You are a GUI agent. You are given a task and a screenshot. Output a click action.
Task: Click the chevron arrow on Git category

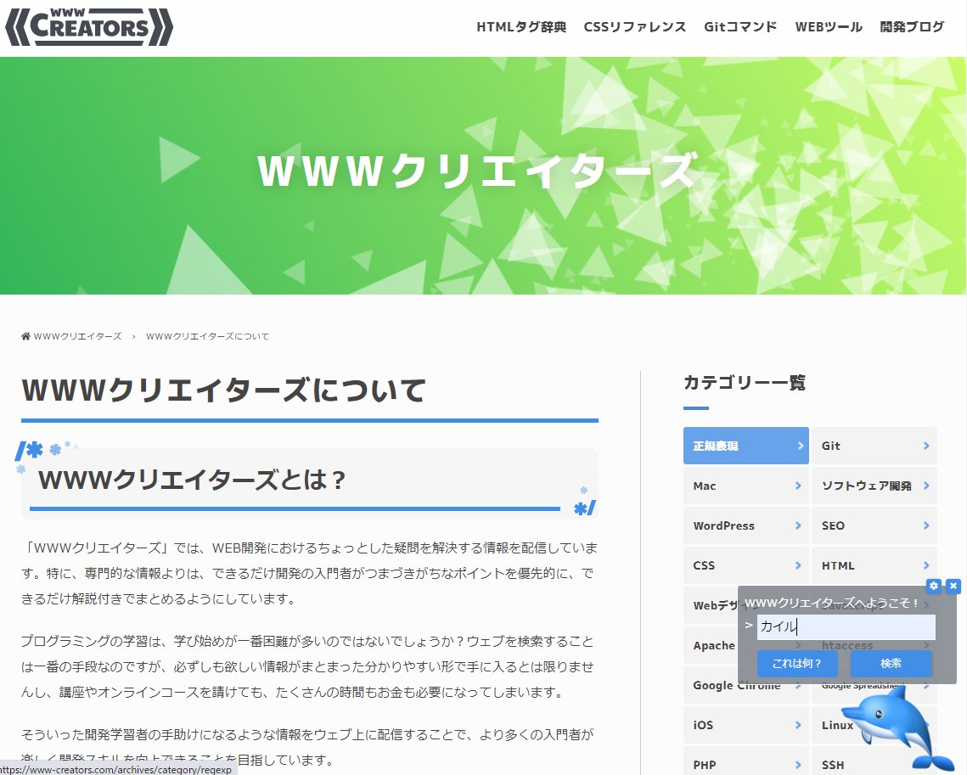tap(926, 446)
